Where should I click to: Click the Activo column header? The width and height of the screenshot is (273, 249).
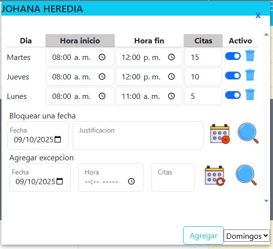point(240,41)
